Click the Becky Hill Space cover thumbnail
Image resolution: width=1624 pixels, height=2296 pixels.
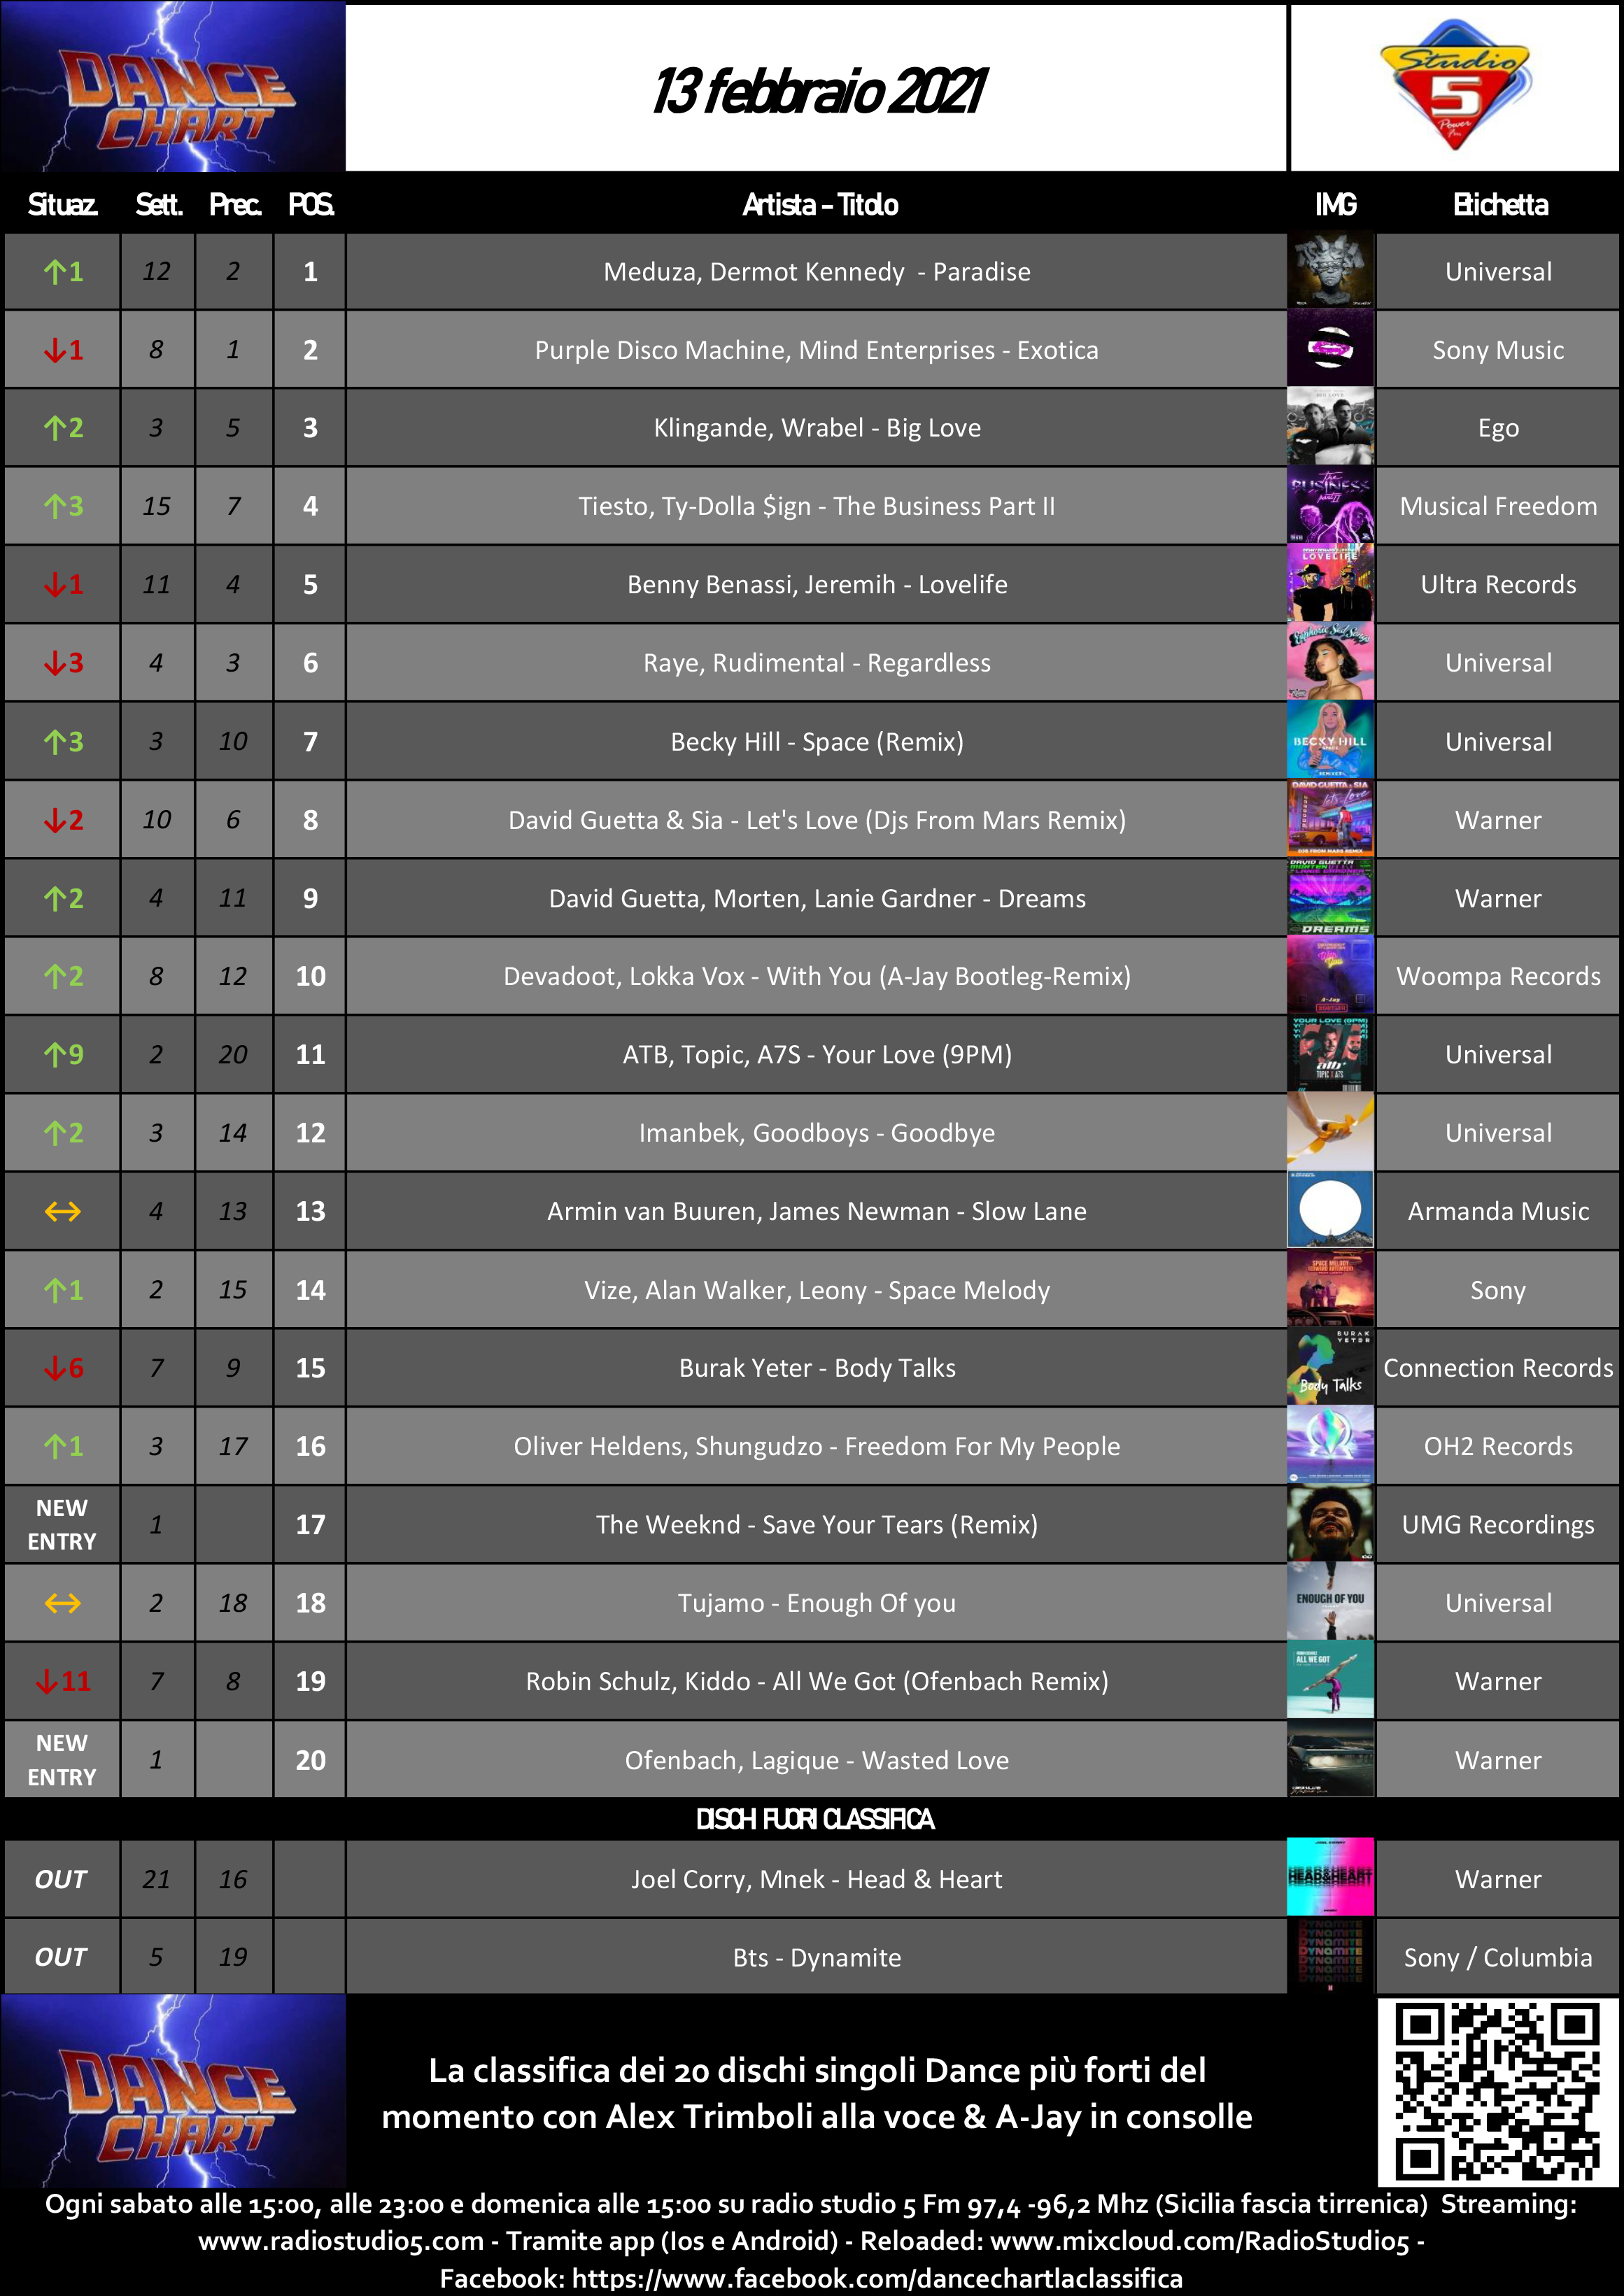[1330, 741]
